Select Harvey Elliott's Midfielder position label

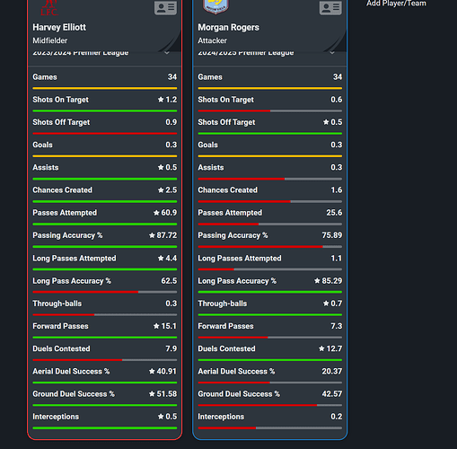tap(50, 40)
